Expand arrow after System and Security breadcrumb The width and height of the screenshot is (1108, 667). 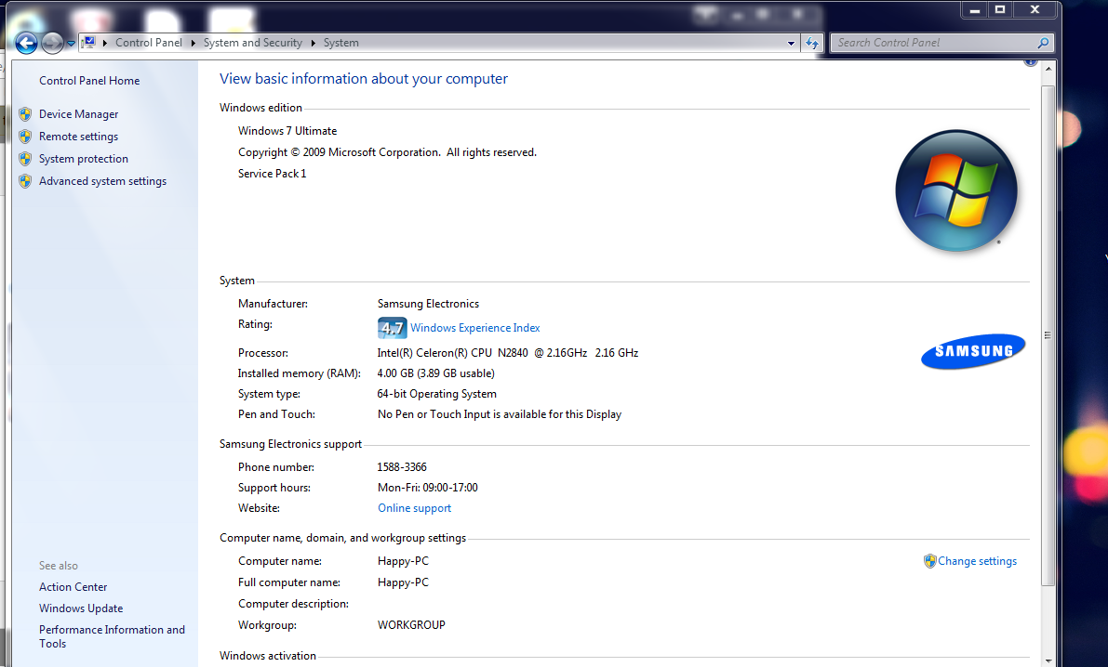pyautogui.click(x=313, y=43)
